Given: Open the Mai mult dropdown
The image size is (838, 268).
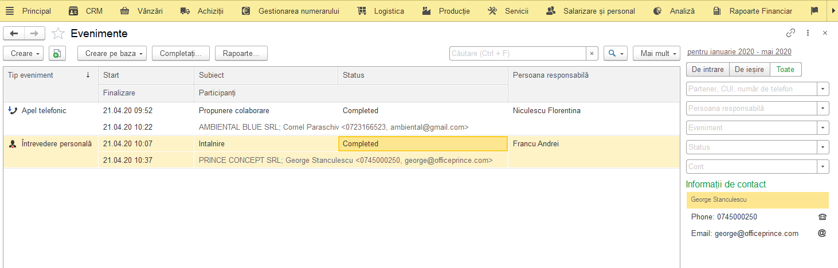Looking at the screenshot, I should 656,53.
